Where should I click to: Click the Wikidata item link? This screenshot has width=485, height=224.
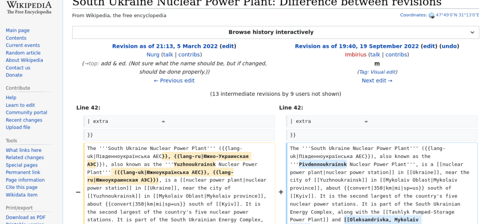(x=21, y=195)
